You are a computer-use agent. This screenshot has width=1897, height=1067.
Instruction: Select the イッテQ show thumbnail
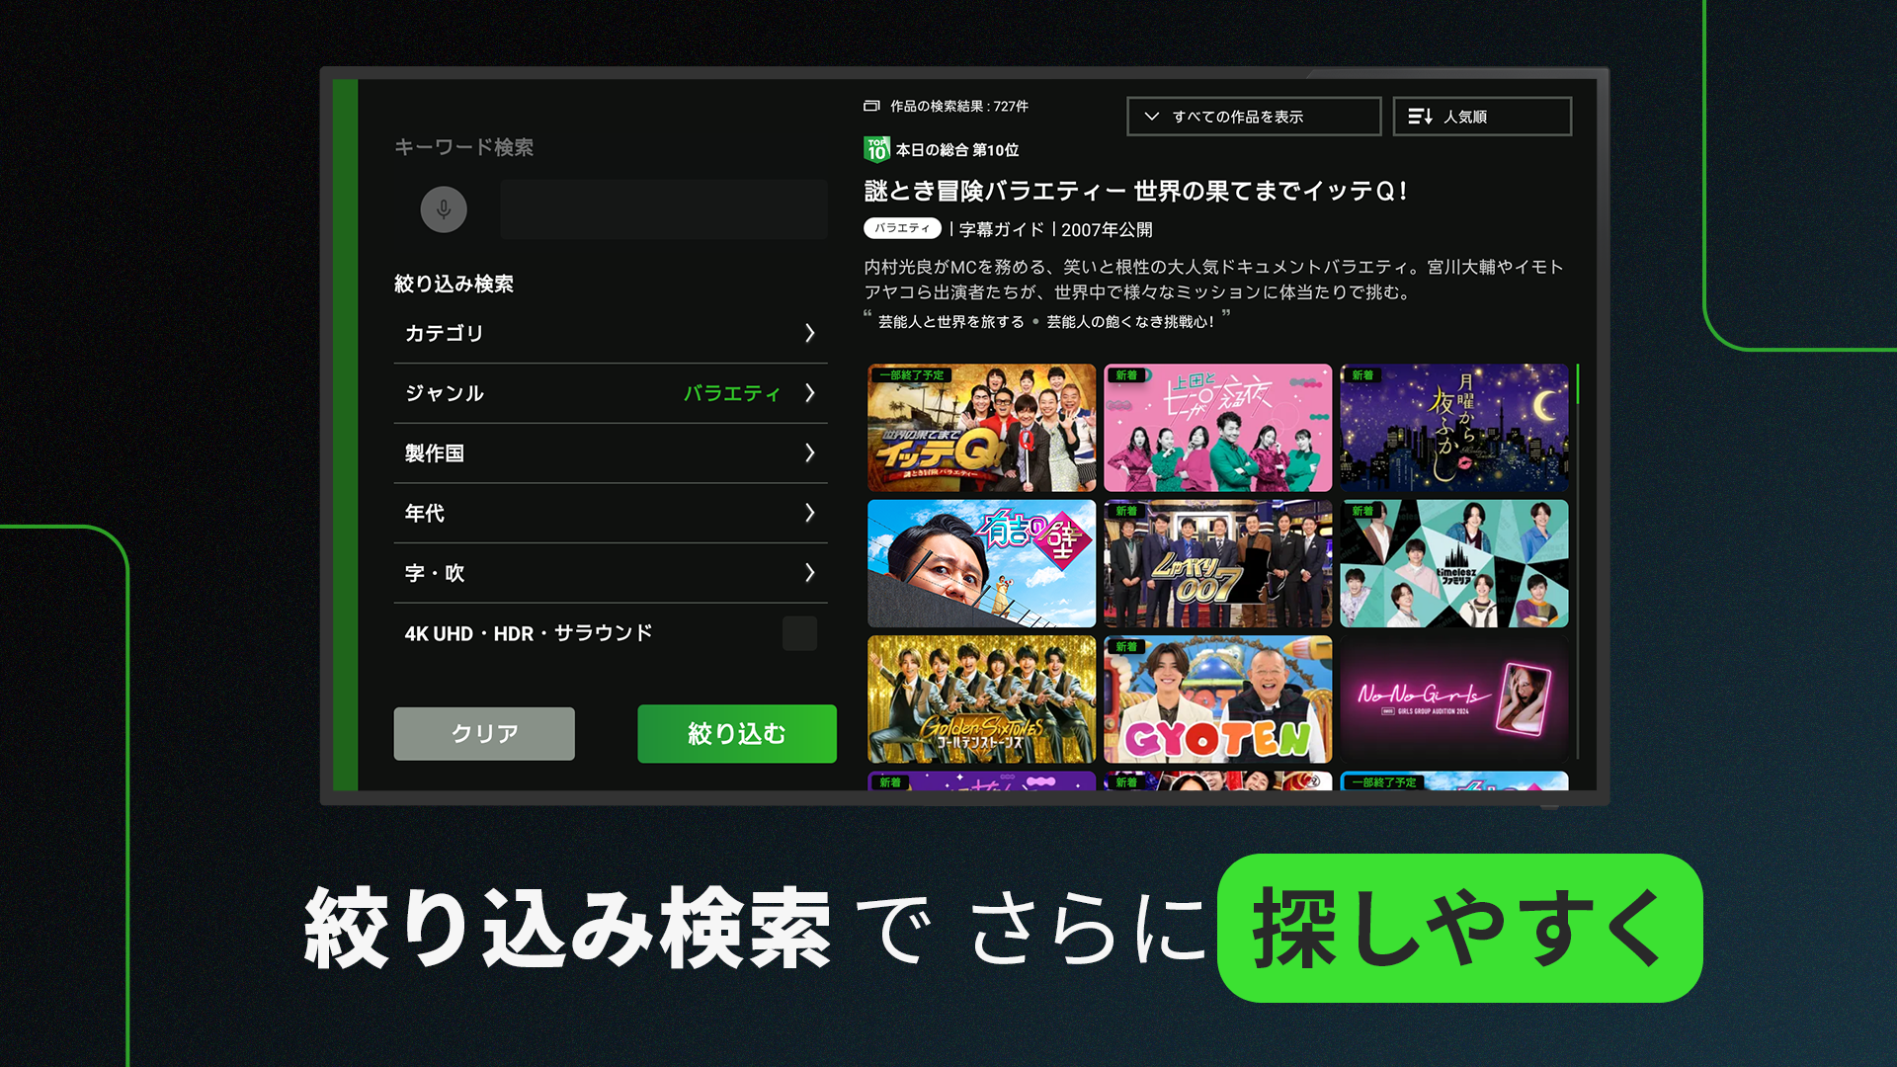[x=981, y=428]
